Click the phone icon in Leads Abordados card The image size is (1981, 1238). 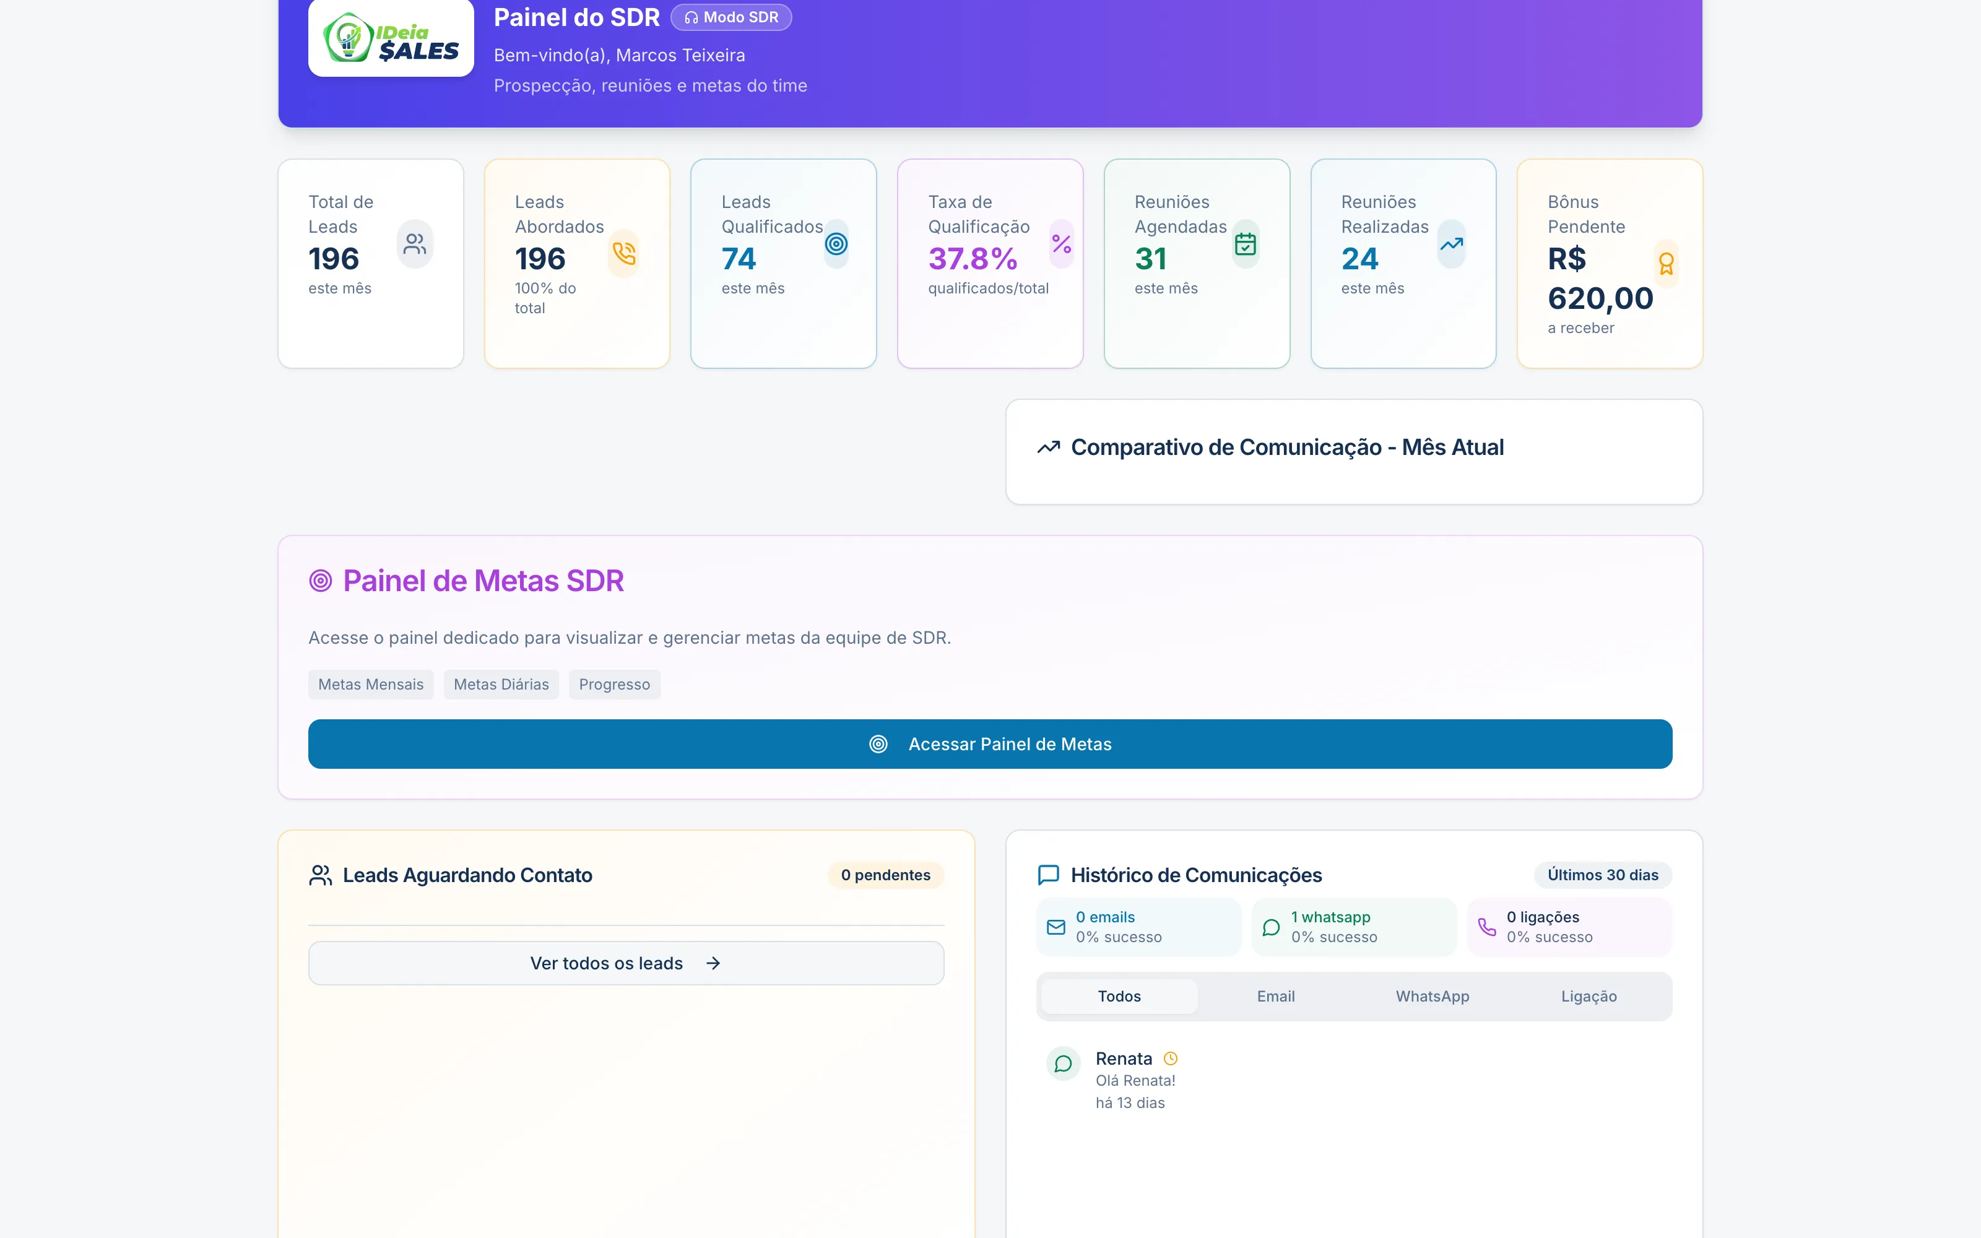pos(624,254)
